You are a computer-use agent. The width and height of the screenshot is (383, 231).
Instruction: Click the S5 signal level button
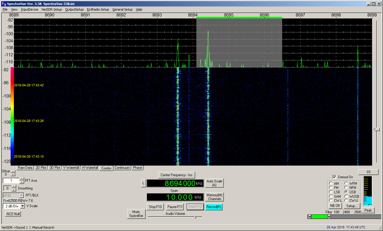point(368,172)
